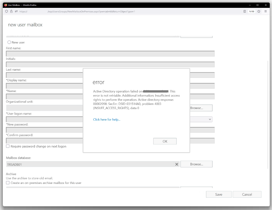Close the Firefox window

[x=266, y=5]
